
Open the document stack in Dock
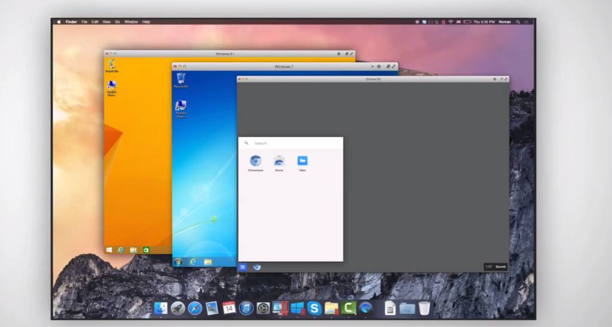pyautogui.click(x=390, y=309)
